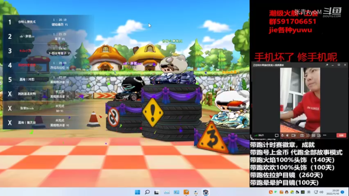Open the notification badge beside the clock

tap(342, 192)
